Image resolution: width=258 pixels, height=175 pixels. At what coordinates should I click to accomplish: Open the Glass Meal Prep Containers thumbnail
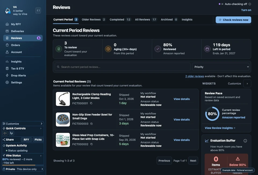63,140
